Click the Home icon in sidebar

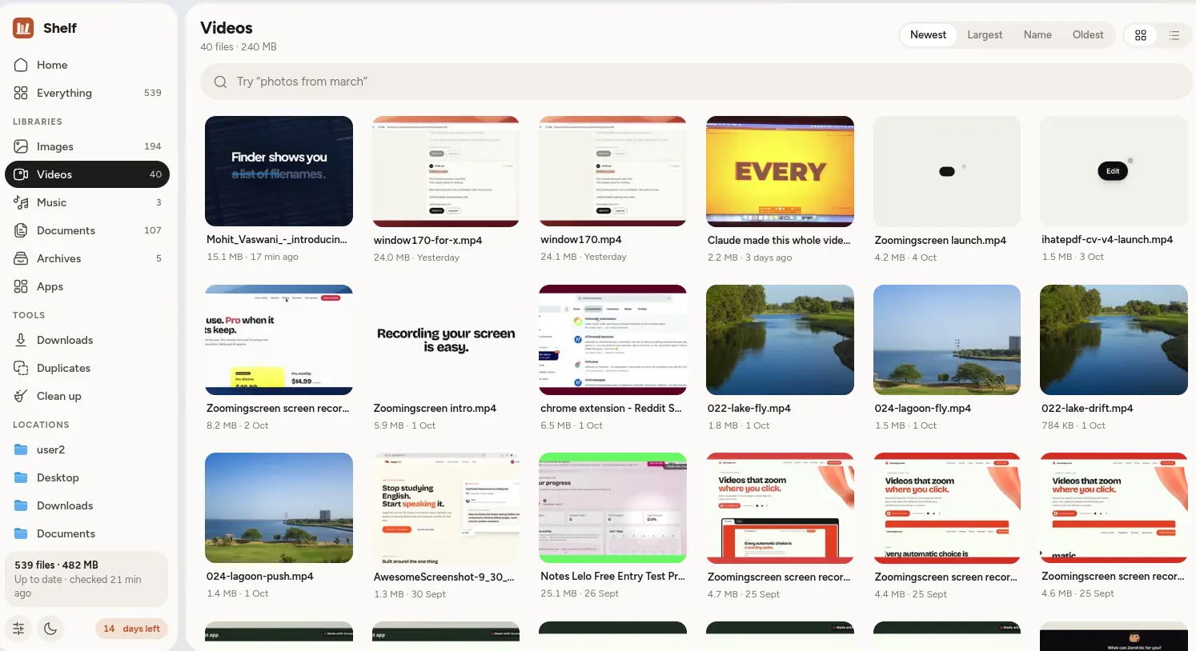pyautogui.click(x=21, y=65)
